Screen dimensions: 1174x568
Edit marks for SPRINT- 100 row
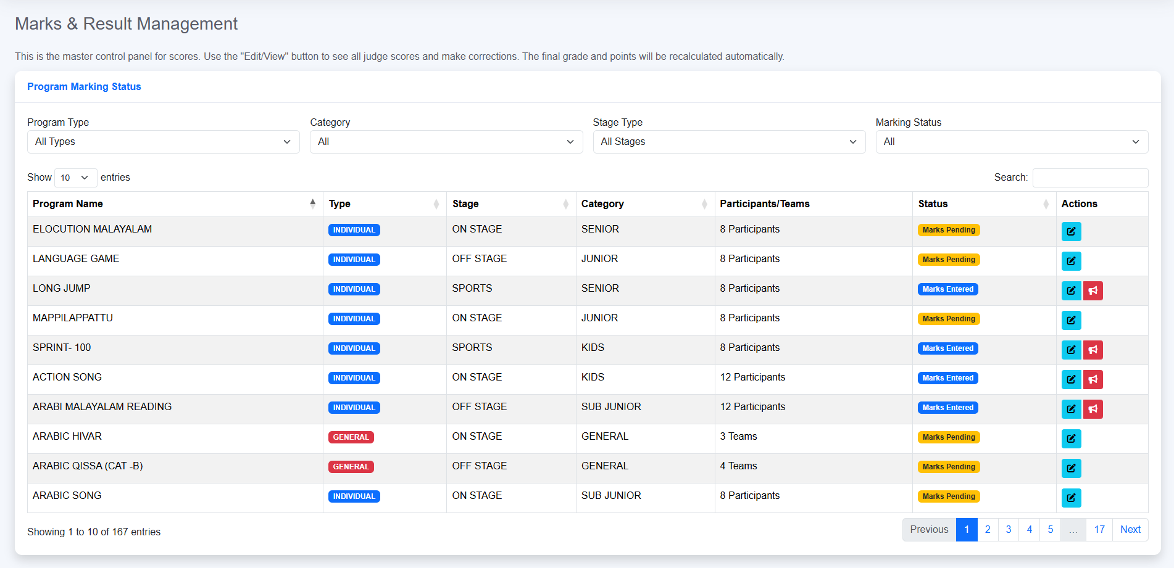1071,350
